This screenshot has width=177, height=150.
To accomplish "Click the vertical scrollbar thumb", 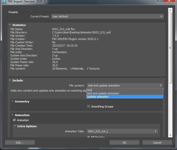I will (170, 48).
